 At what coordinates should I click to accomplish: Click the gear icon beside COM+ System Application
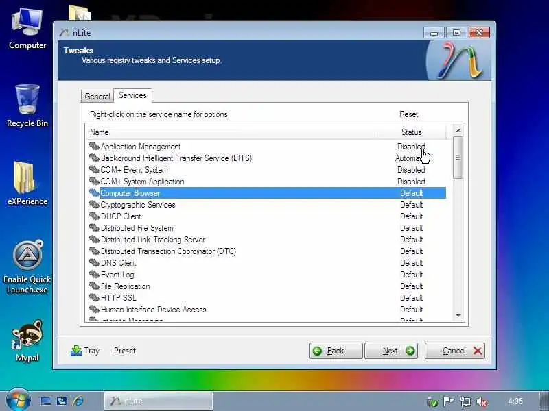[94, 181]
